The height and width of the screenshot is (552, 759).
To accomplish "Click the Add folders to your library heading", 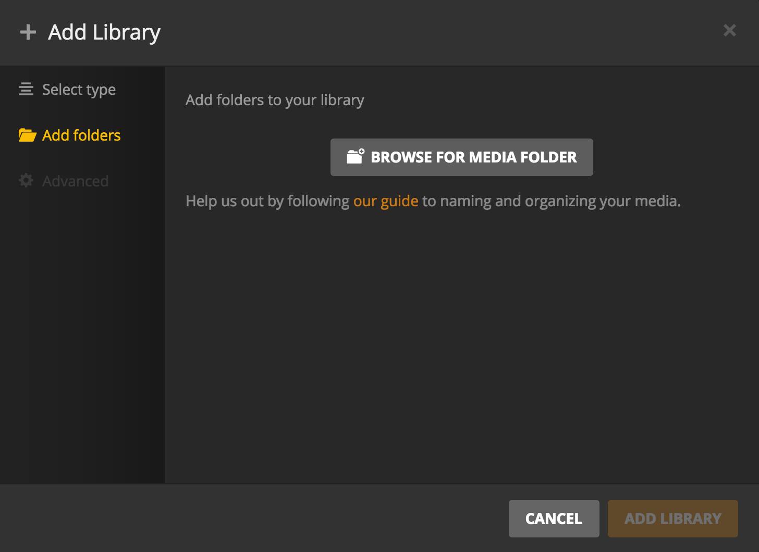I will 275,99.
